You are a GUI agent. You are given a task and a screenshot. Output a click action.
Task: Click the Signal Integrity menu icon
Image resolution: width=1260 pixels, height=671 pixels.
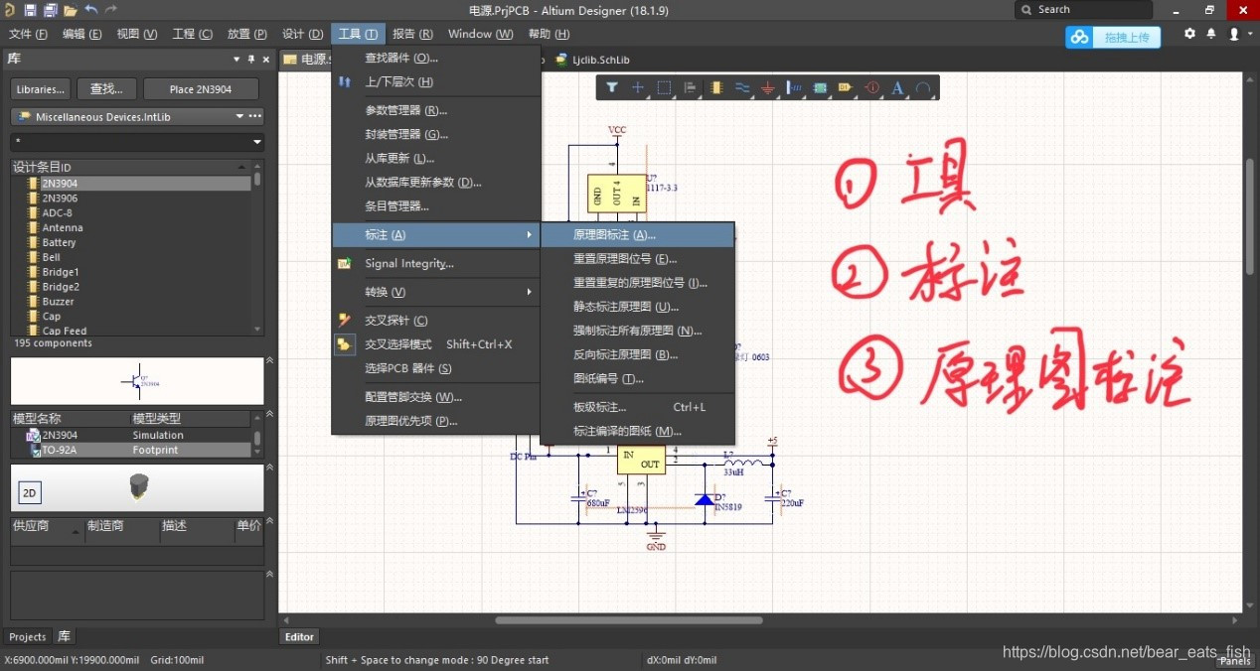coord(344,263)
